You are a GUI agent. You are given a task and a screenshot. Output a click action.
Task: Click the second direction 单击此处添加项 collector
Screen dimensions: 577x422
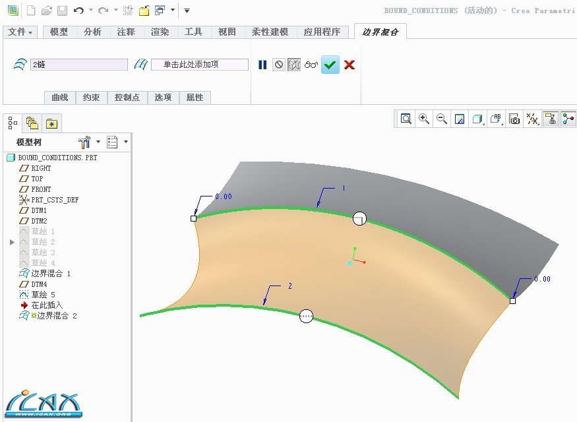(x=199, y=65)
